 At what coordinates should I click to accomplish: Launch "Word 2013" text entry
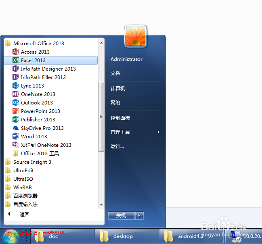(34, 137)
